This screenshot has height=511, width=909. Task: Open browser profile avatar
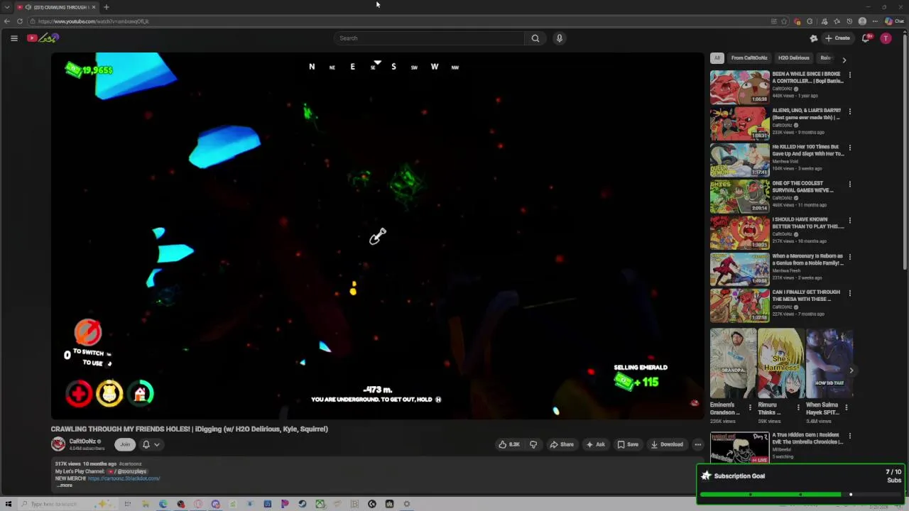[862, 21]
